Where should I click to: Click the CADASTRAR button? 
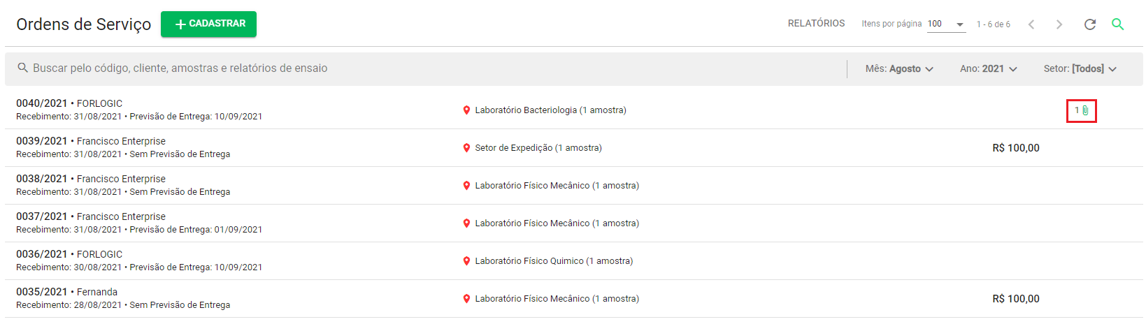(208, 24)
